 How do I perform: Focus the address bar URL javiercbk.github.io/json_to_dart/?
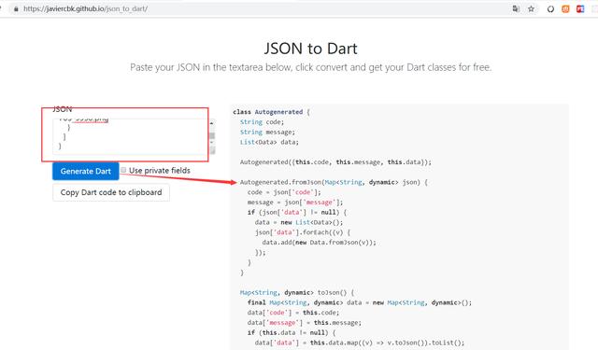85,8
